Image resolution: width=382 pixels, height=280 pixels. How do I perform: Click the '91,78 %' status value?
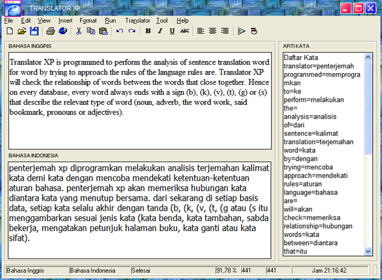click(227, 270)
